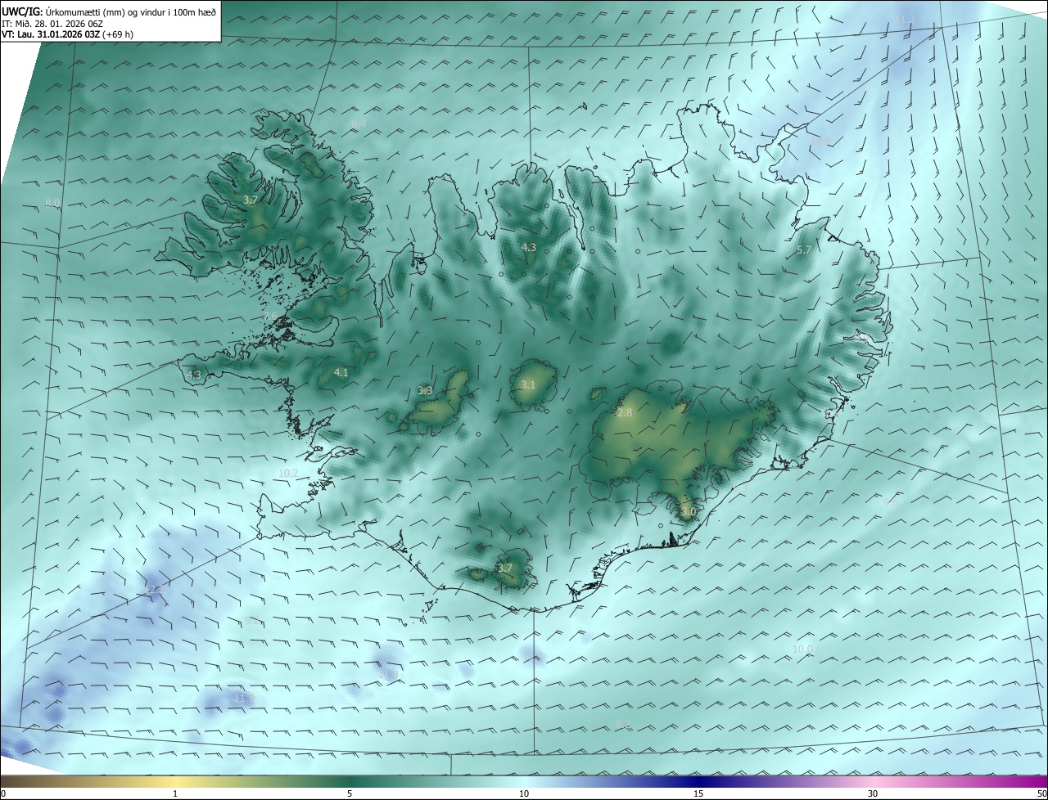The width and height of the screenshot is (1048, 800).
Task: Click the 2.8 value on the largest glacier
Action: tap(625, 413)
